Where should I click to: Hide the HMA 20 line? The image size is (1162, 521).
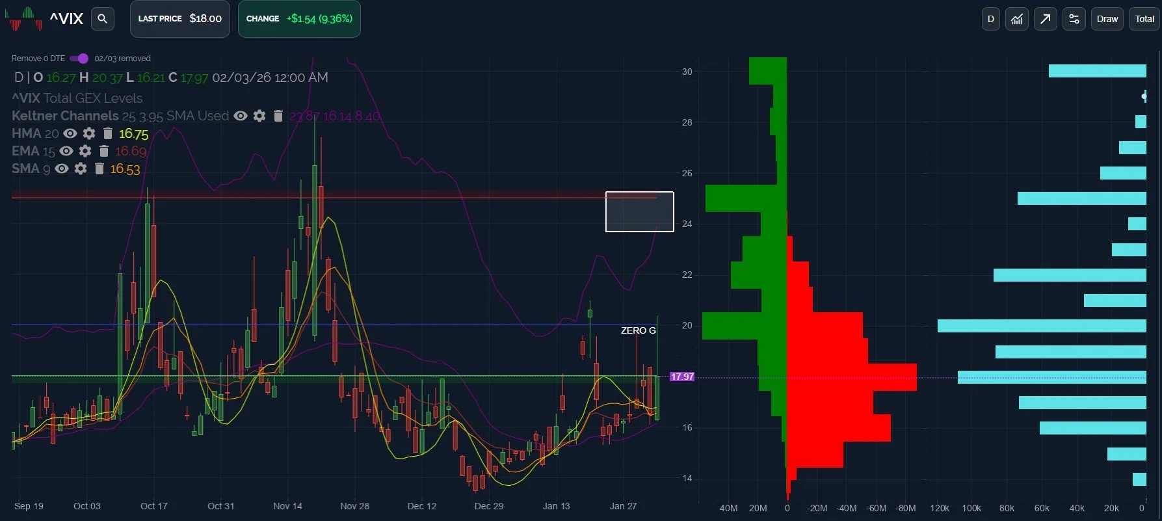coord(70,133)
